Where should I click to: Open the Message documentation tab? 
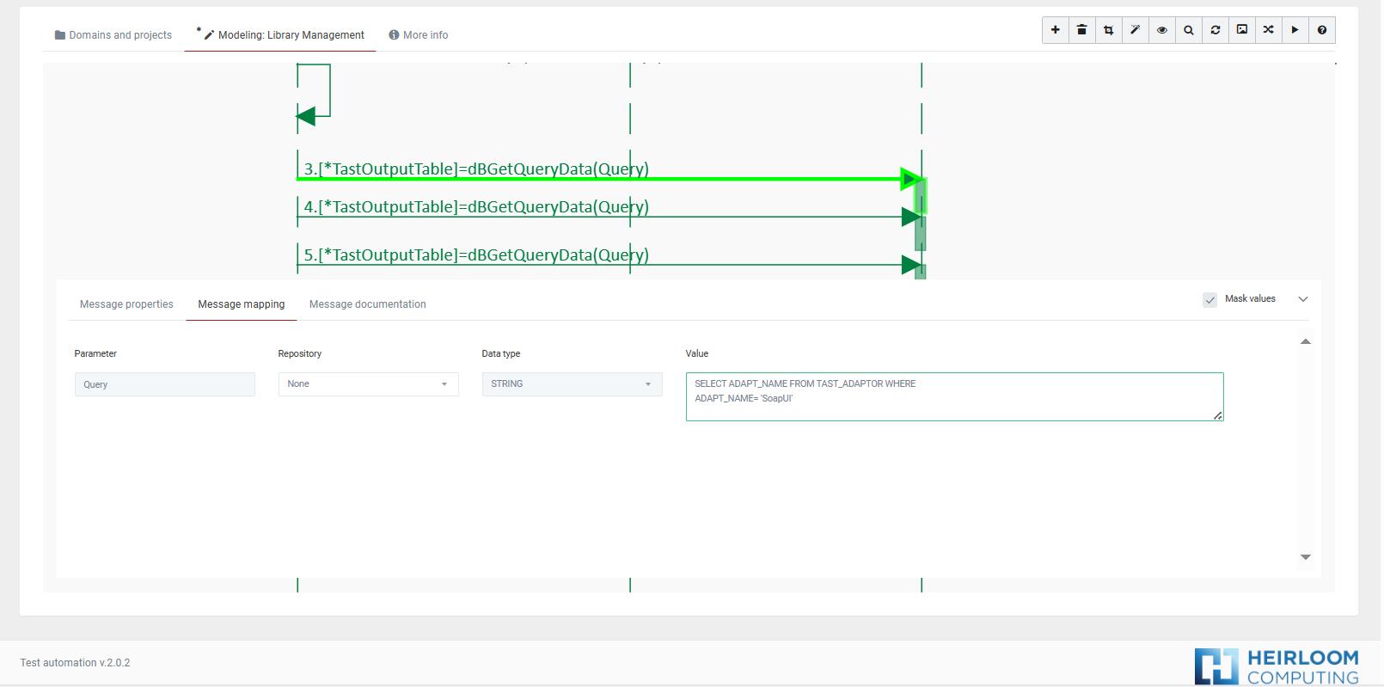367,304
